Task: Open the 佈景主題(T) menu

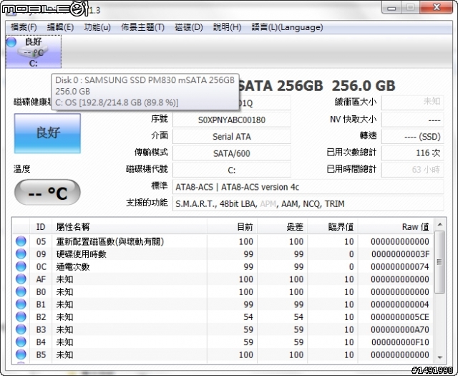Action: coord(142,27)
